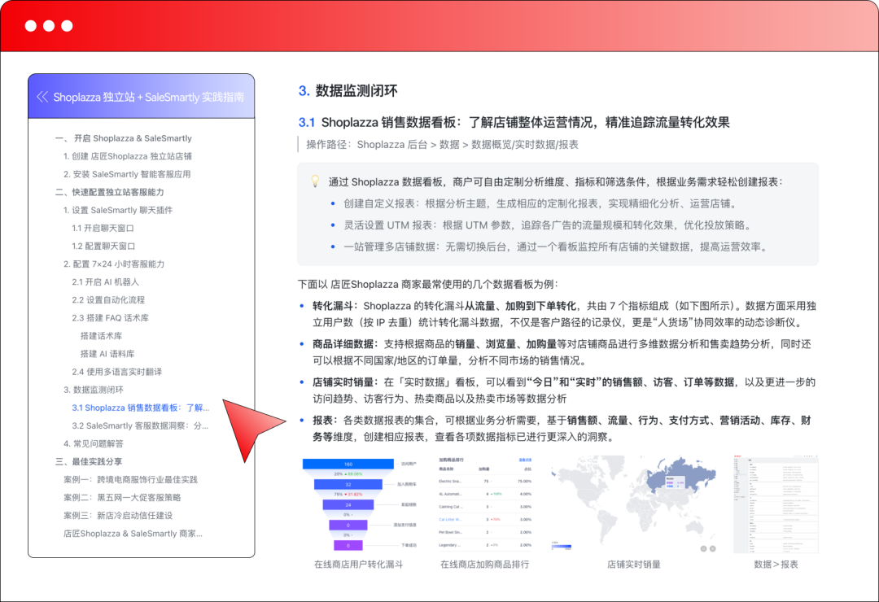Click the '下面以 店匠Shoplazza 商家' intro sentence
This screenshot has height=602, width=879.
pyautogui.click(x=428, y=284)
